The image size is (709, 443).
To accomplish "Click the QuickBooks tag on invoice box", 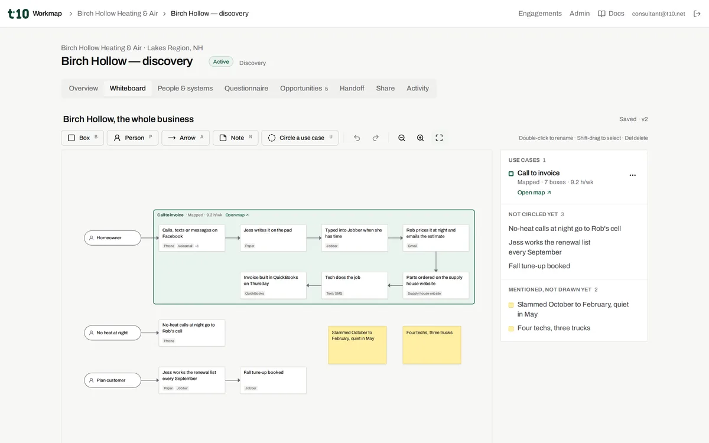I will point(255,294).
